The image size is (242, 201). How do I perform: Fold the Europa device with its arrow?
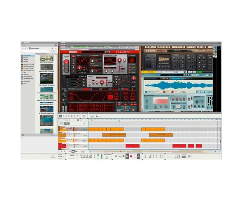63,52
